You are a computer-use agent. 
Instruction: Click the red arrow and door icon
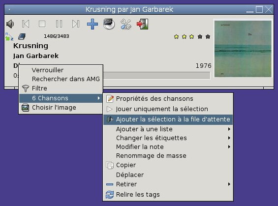(142, 24)
